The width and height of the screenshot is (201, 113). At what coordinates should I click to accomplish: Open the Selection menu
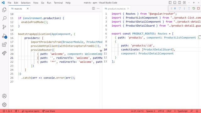pyautogui.click(x=26, y=3)
